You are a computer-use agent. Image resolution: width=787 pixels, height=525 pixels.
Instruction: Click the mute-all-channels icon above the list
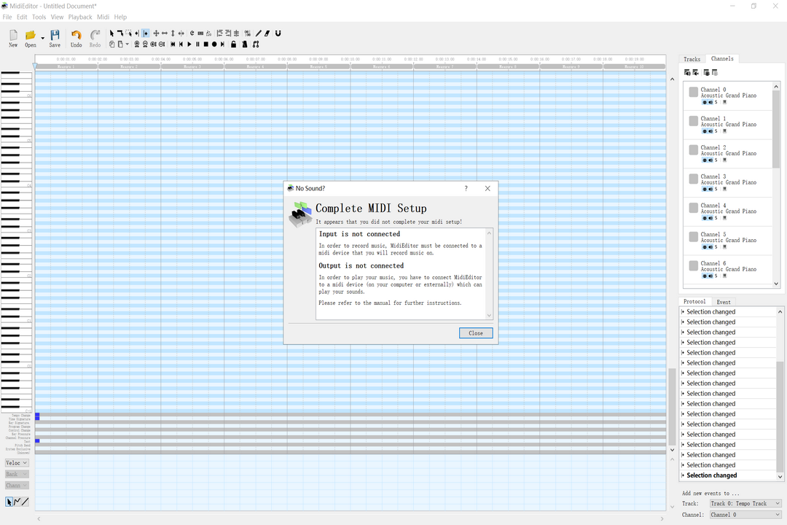point(688,72)
